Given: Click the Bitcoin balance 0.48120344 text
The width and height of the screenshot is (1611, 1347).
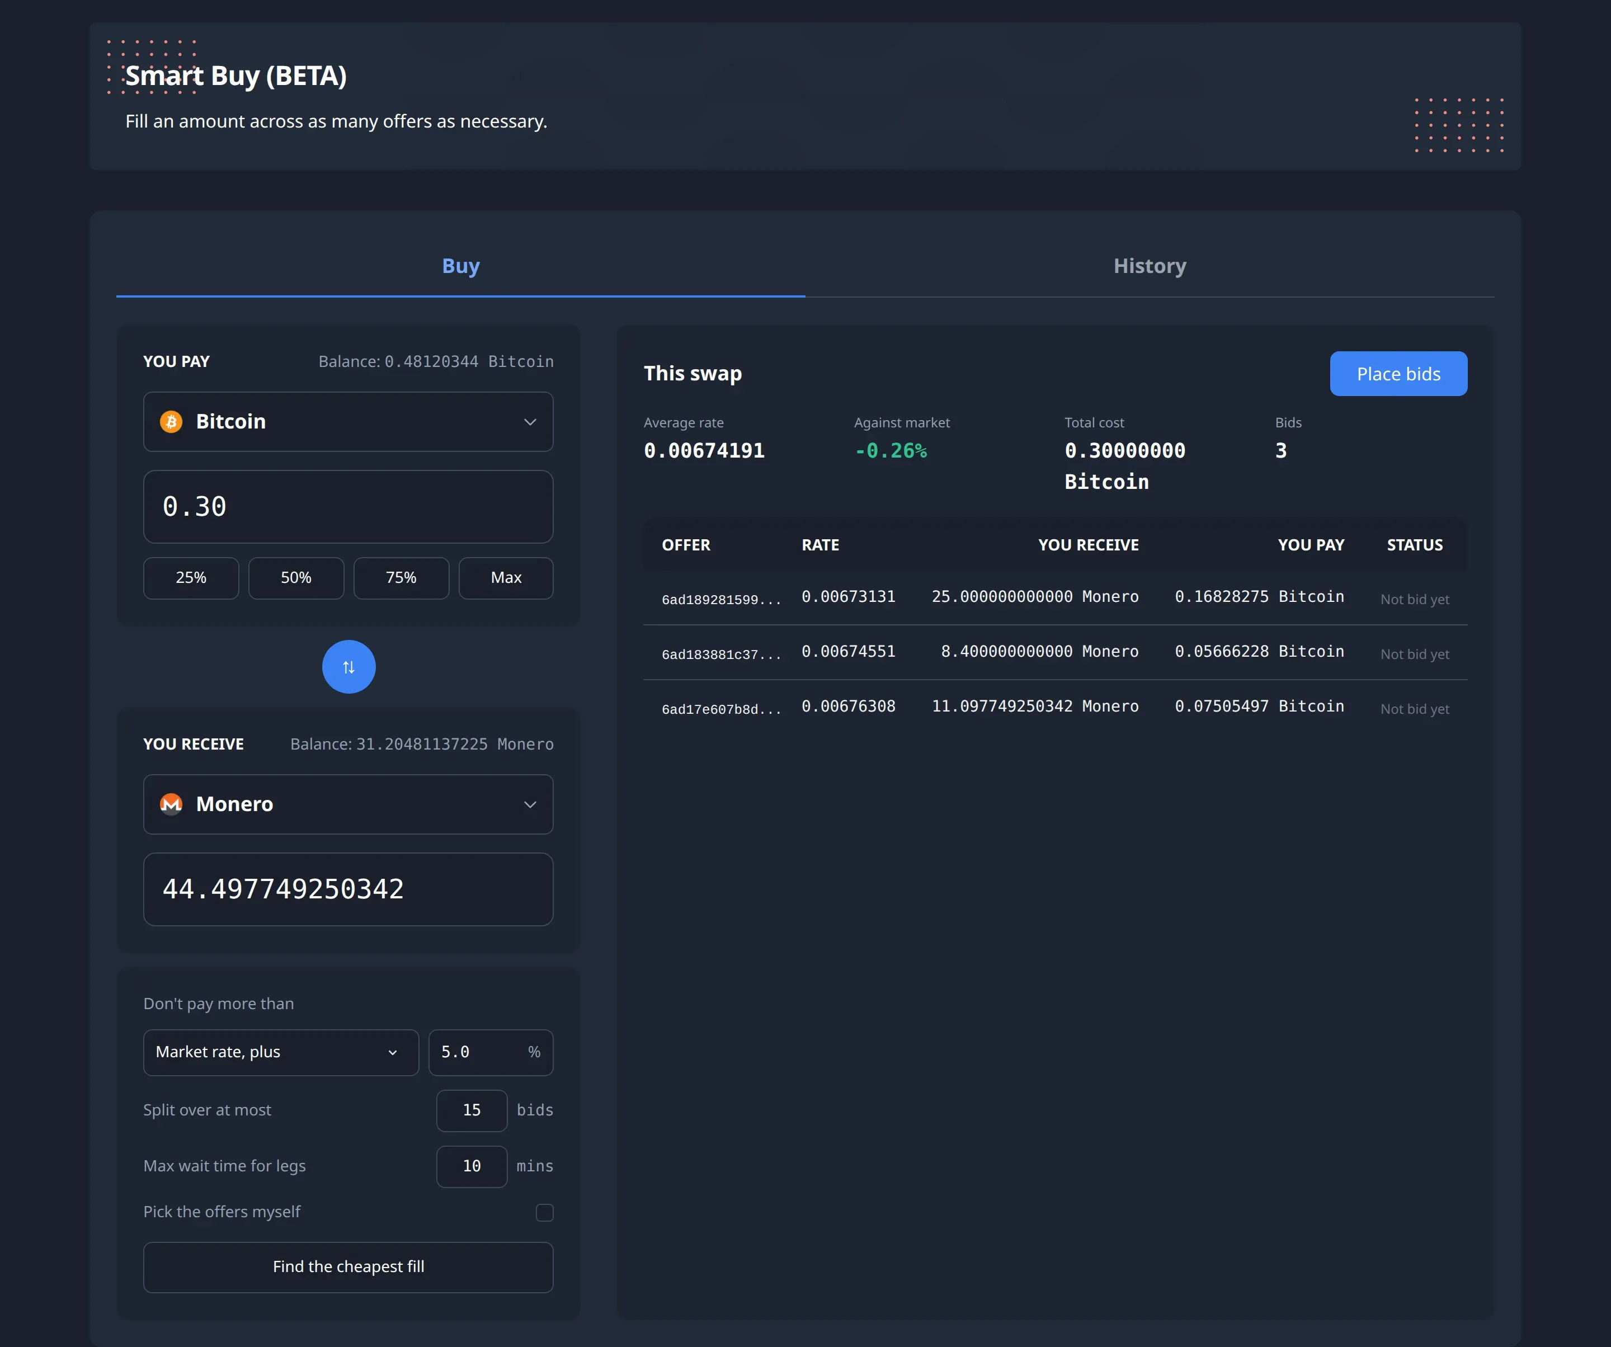Looking at the screenshot, I should pos(436,361).
